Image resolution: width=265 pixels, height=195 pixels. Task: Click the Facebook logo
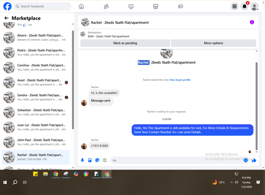tap(7, 6)
